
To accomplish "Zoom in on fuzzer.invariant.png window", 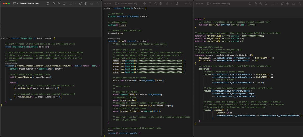I will pyautogui.click(x=59, y=3).
